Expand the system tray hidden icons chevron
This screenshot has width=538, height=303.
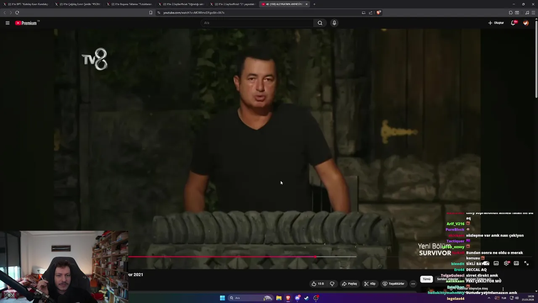click(x=489, y=298)
